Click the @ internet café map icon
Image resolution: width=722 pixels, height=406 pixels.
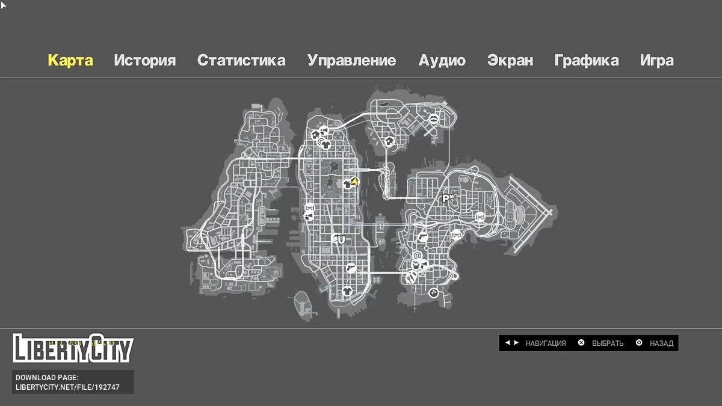pos(417,257)
